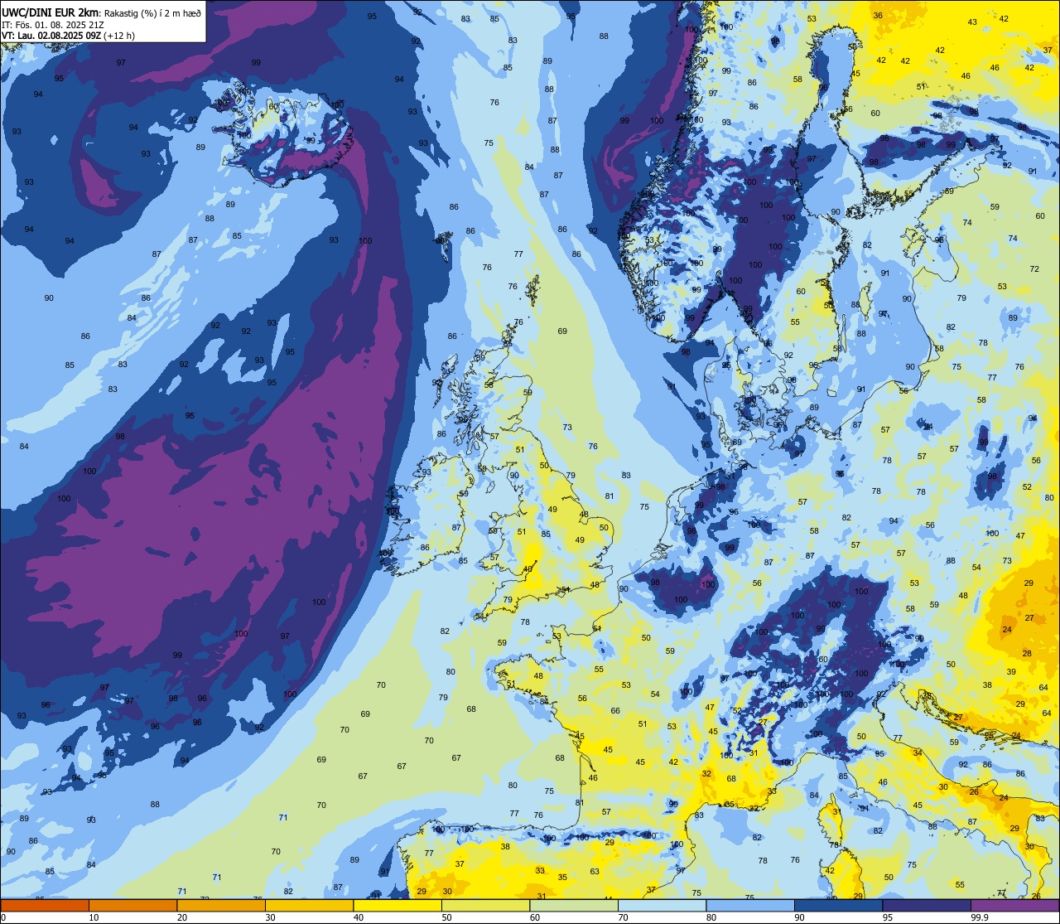The width and height of the screenshot is (1060, 924).
Task: Select the dark orange legend swatch below 10
Action: coord(45,905)
